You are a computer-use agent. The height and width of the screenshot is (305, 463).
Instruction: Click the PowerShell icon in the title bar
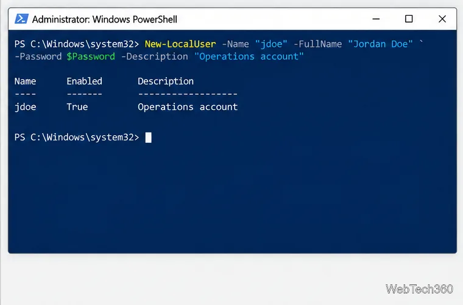(x=21, y=19)
